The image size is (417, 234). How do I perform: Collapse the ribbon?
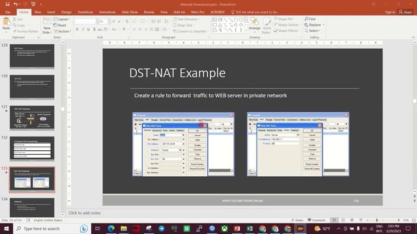[x=413, y=38]
